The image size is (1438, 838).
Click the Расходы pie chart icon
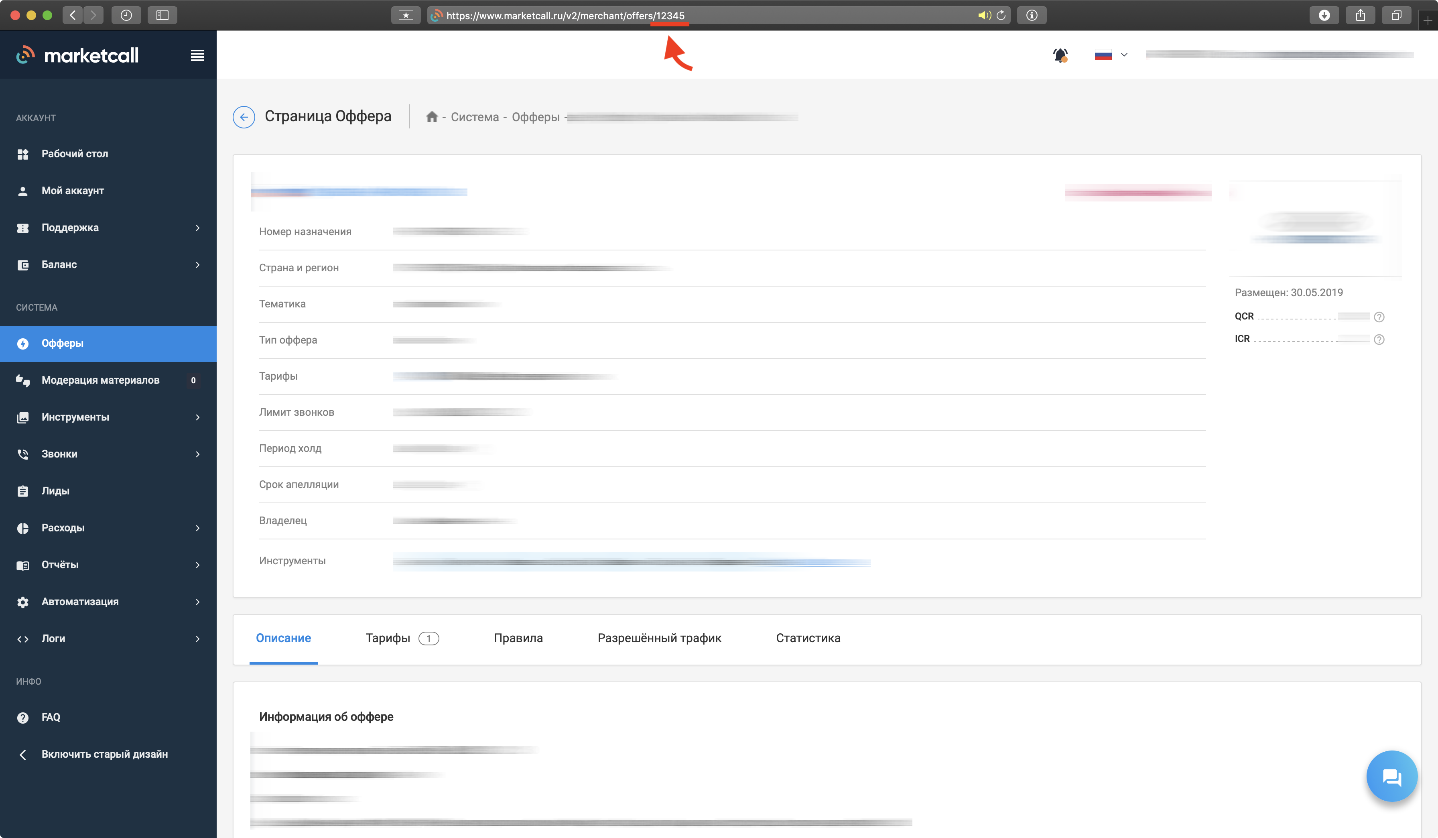(23, 528)
